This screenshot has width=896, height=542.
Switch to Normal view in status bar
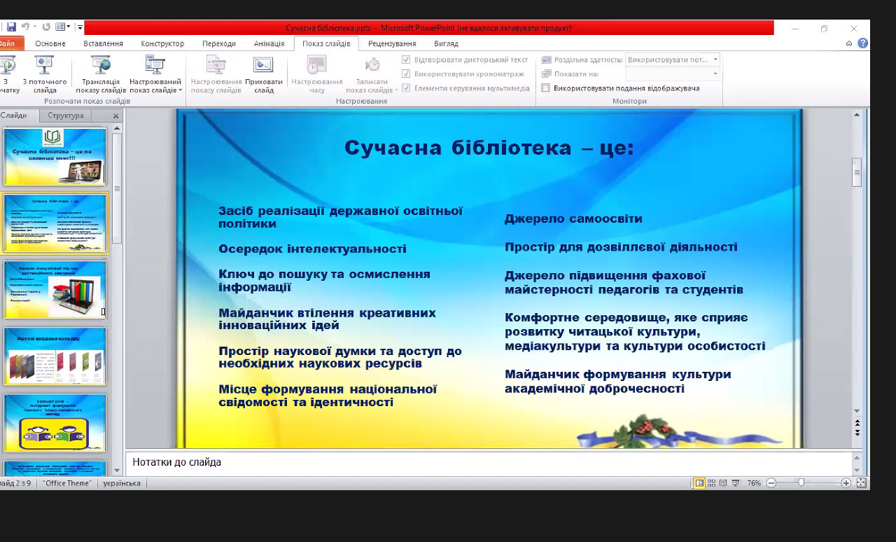coord(699,483)
